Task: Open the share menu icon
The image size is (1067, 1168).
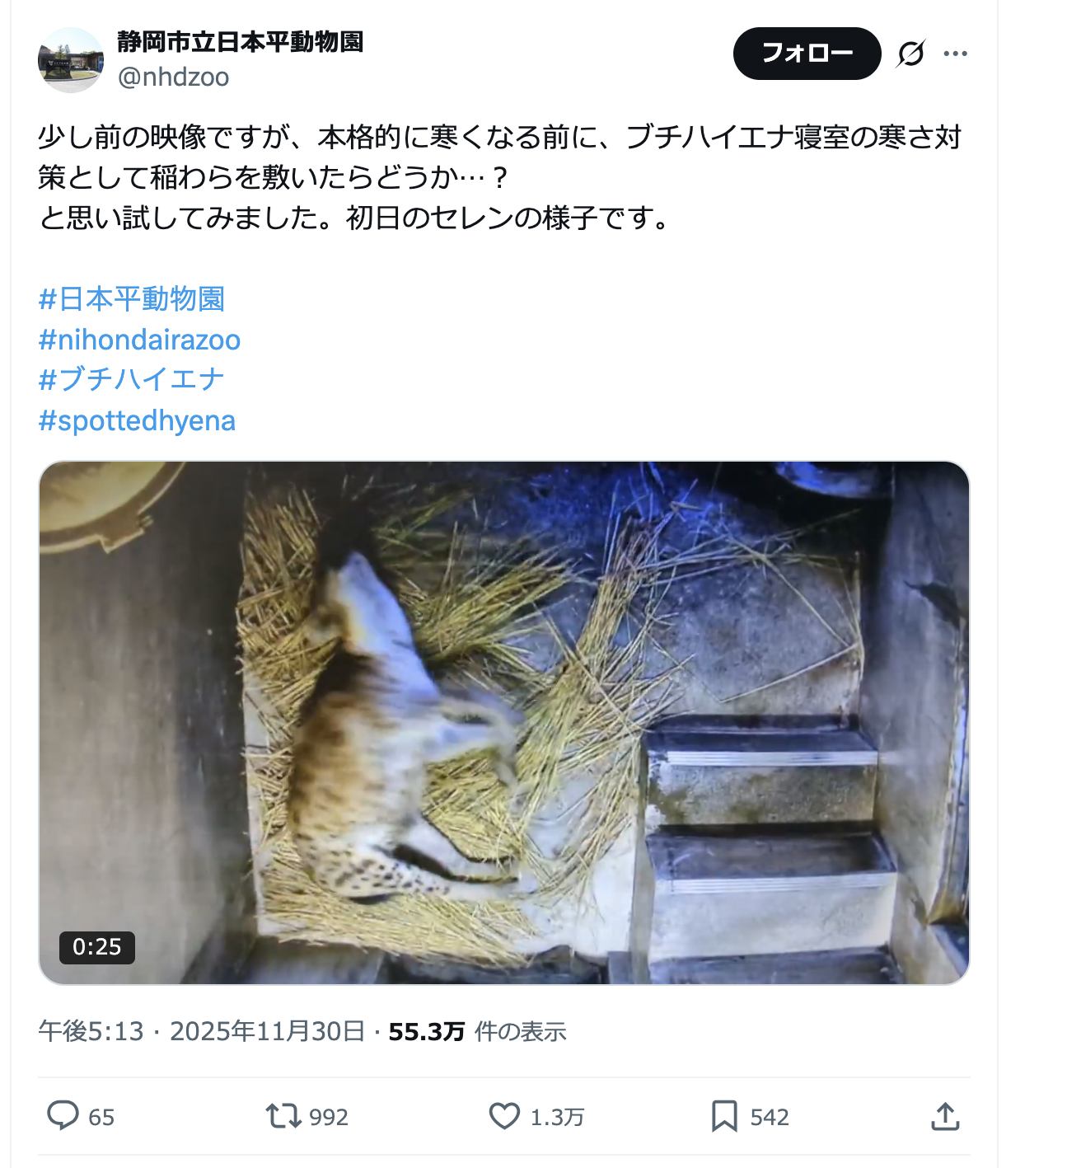Action: (945, 1116)
